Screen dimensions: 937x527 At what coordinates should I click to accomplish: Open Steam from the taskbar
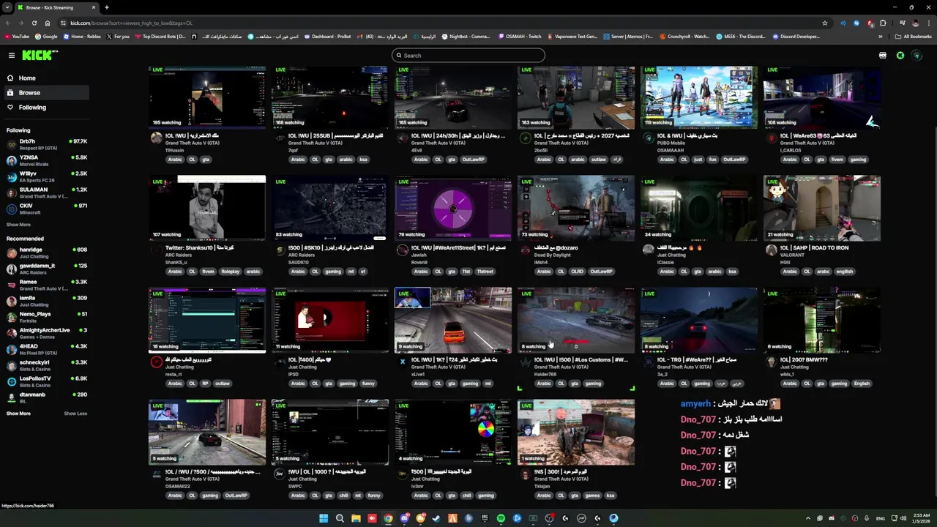(x=436, y=518)
